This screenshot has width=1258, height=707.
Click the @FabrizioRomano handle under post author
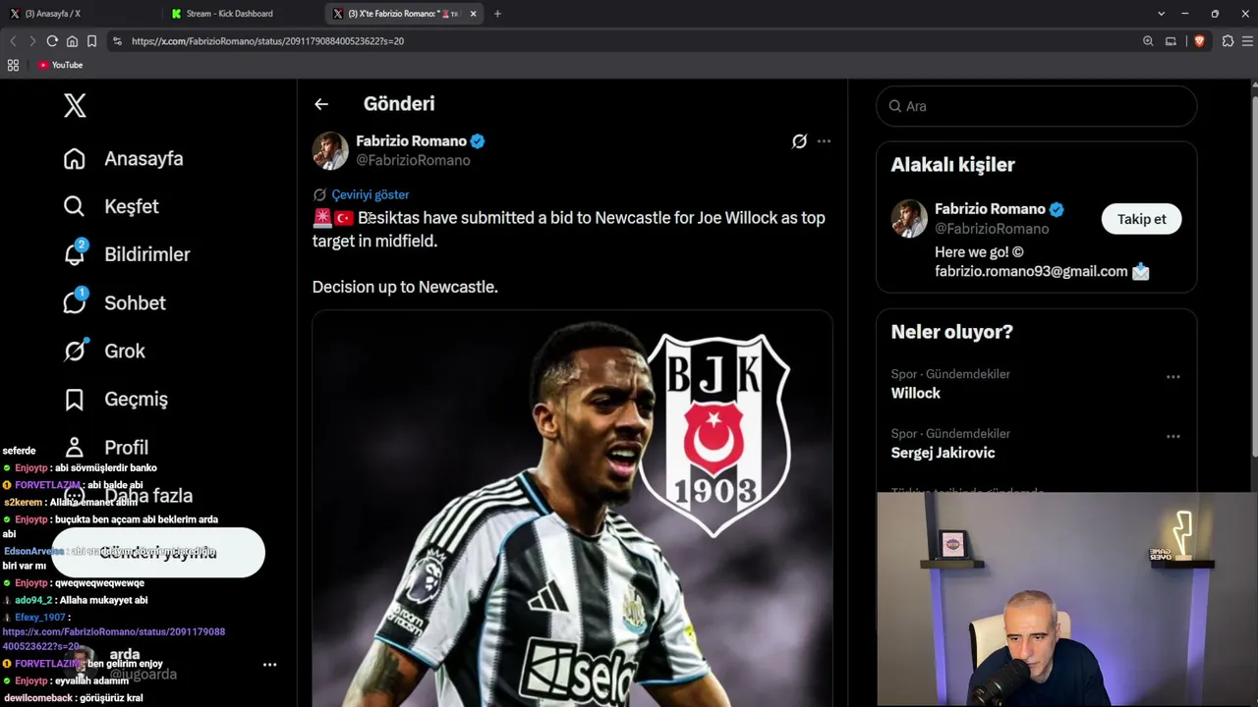click(413, 160)
